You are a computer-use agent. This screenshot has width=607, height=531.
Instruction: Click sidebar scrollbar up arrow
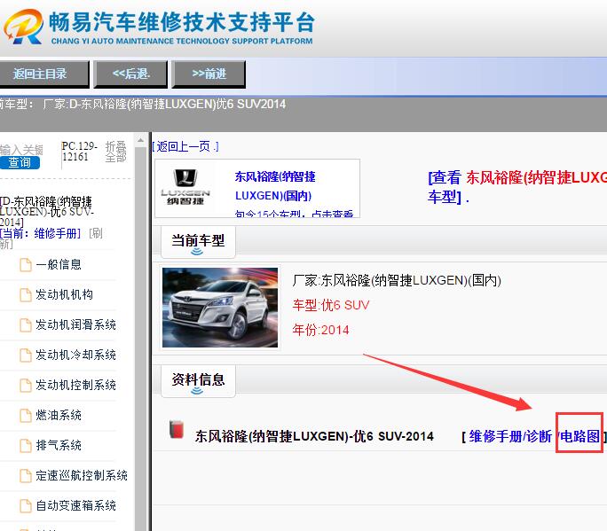[x=140, y=141]
